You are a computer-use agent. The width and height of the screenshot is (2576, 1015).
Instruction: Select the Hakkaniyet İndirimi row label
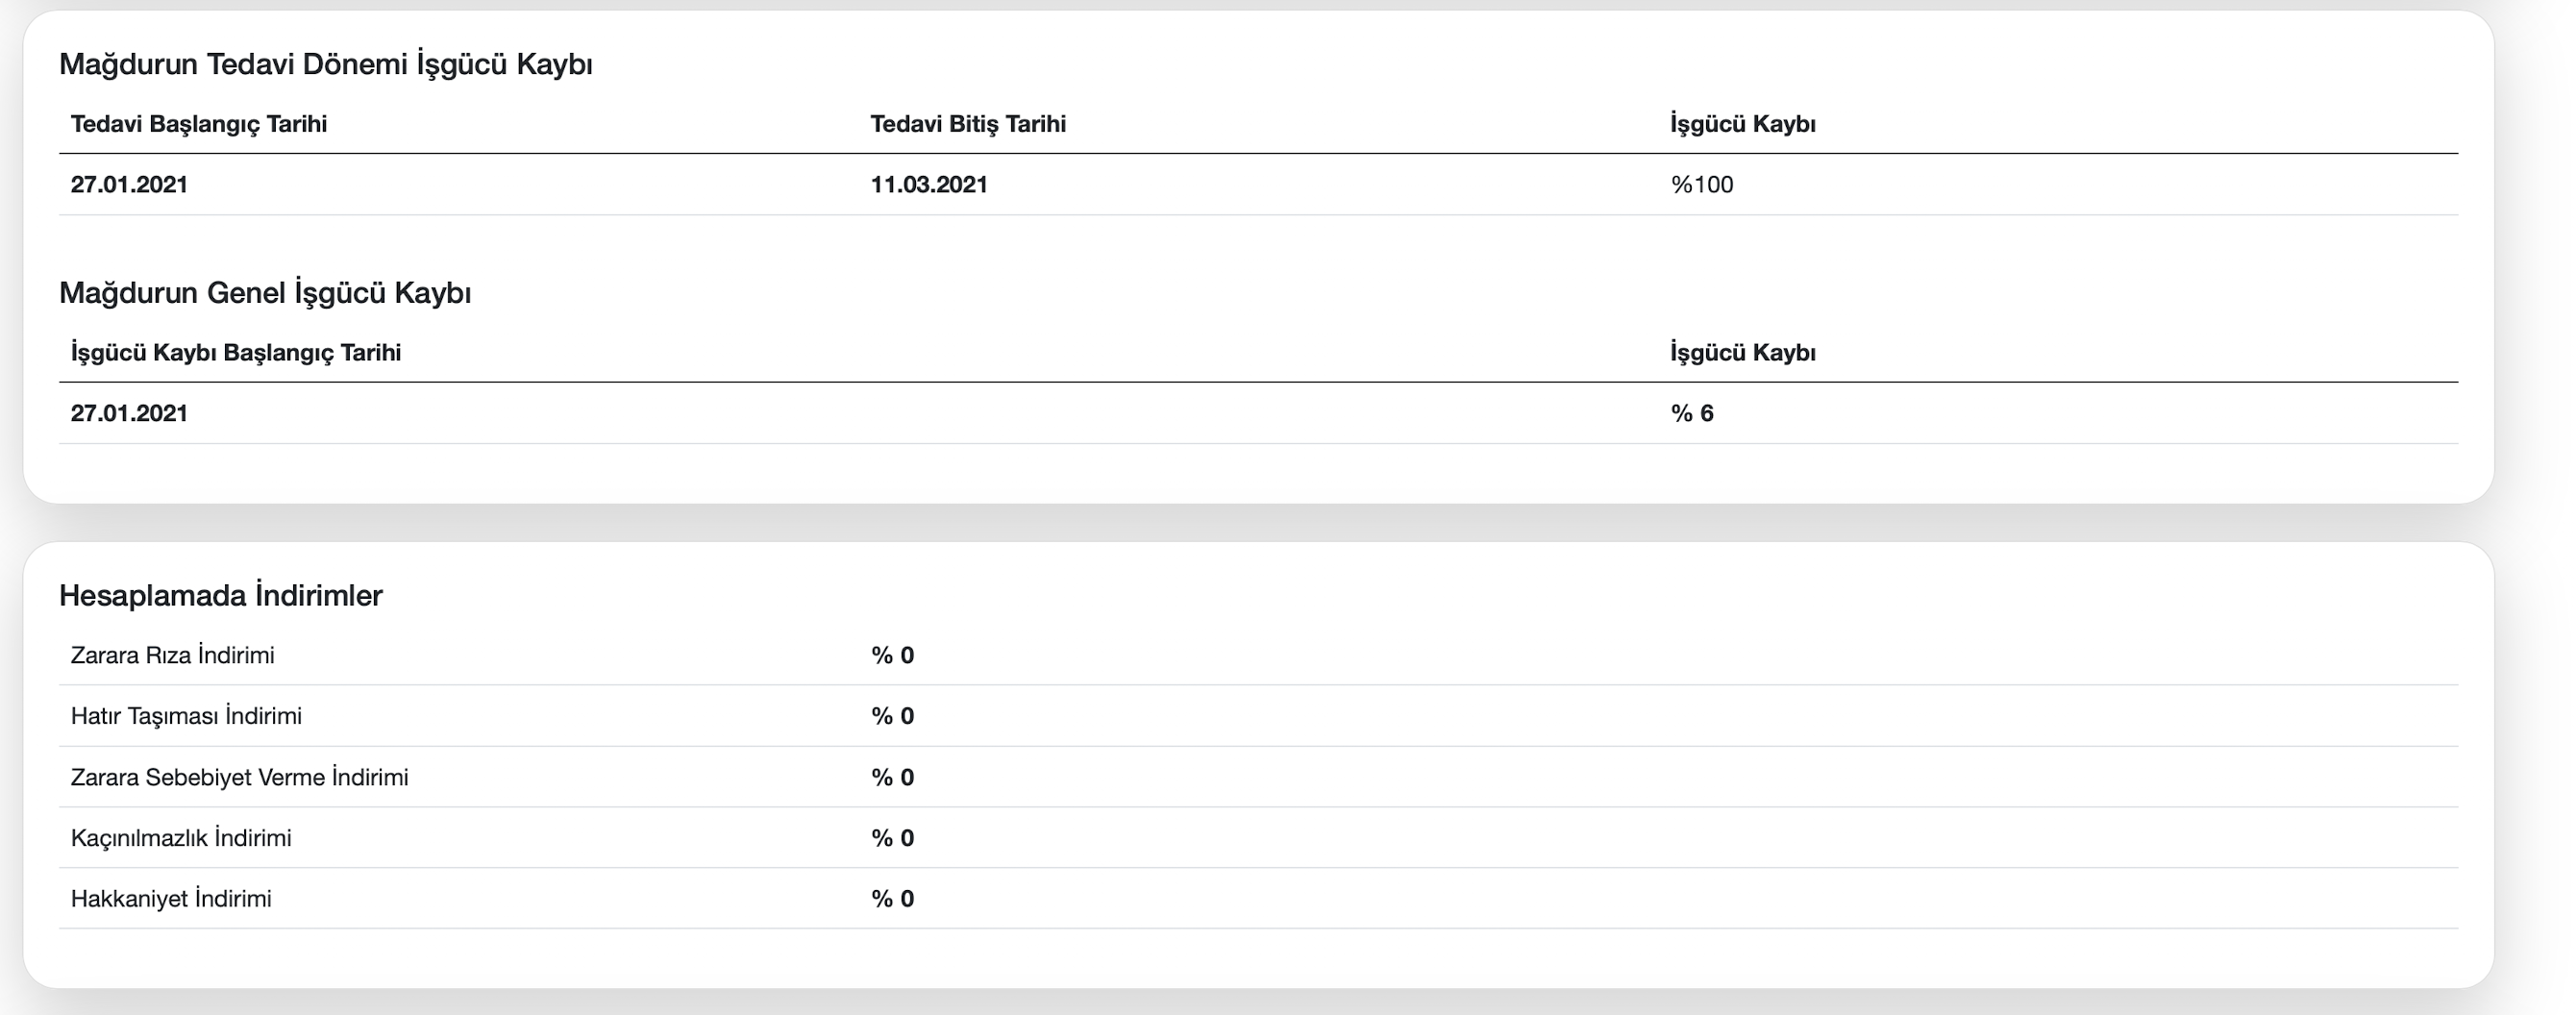[171, 899]
